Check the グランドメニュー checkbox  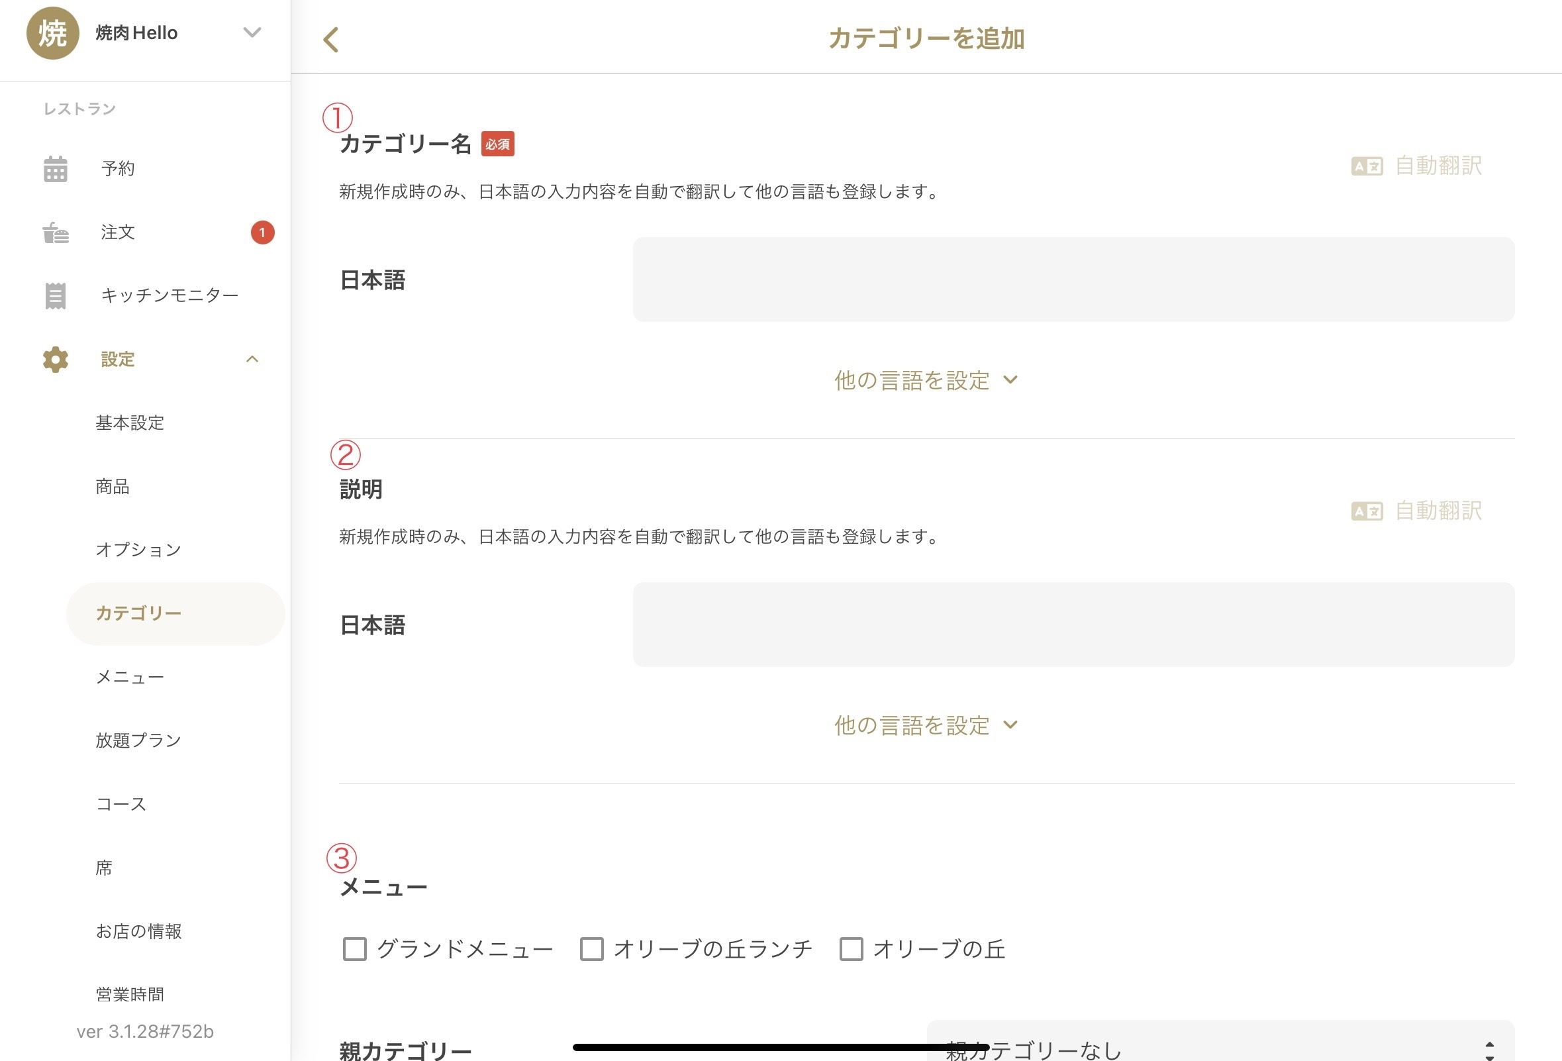point(355,948)
